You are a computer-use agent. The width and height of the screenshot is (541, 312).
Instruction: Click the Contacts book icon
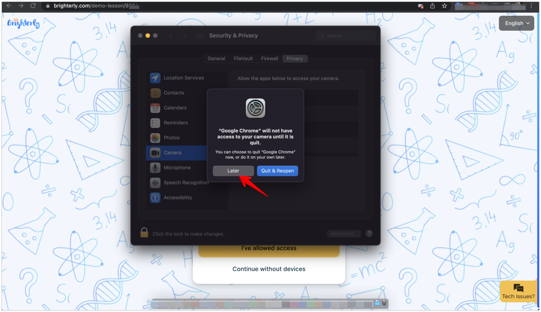[x=155, y=93]
